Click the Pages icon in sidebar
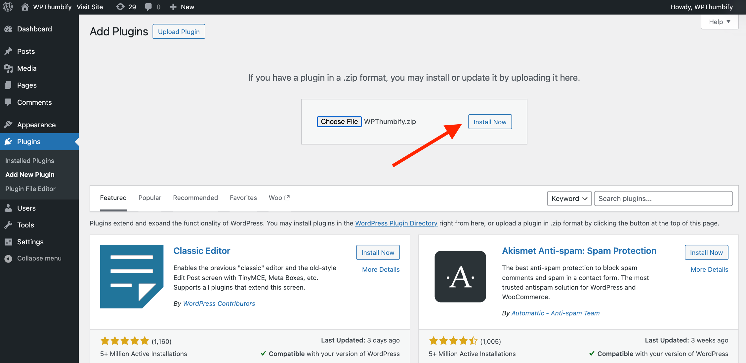Image resolution: width=746 pixels, height=363 pixels. point(8,85)
